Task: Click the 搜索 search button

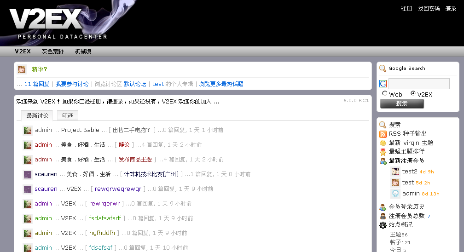Action: click(x=402, y=103)
